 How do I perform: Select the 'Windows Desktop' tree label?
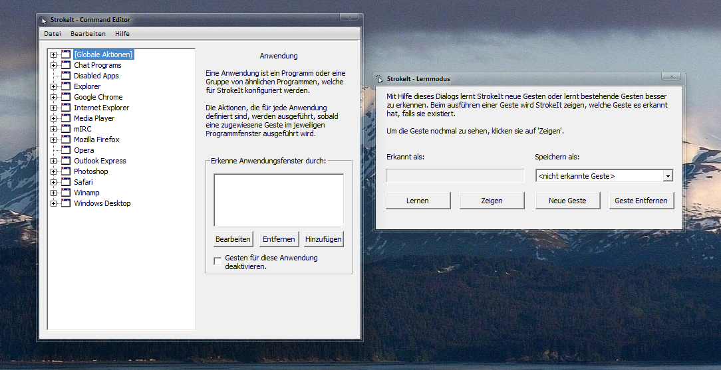102,203
